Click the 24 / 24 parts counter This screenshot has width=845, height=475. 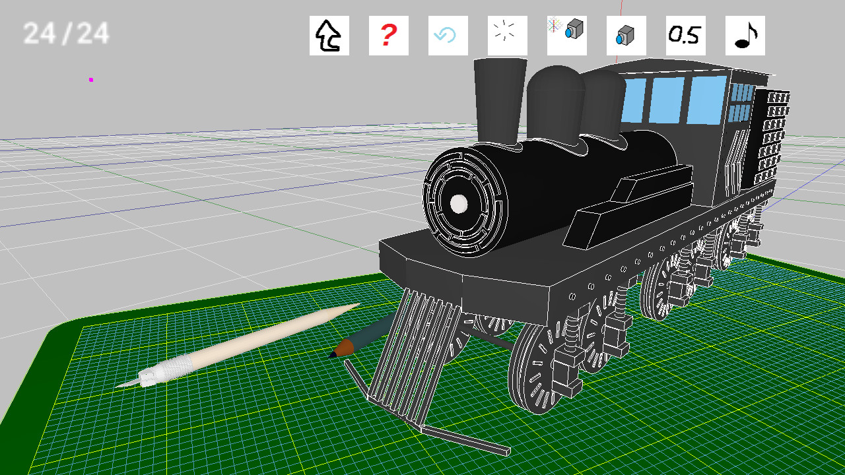[66, 33]
